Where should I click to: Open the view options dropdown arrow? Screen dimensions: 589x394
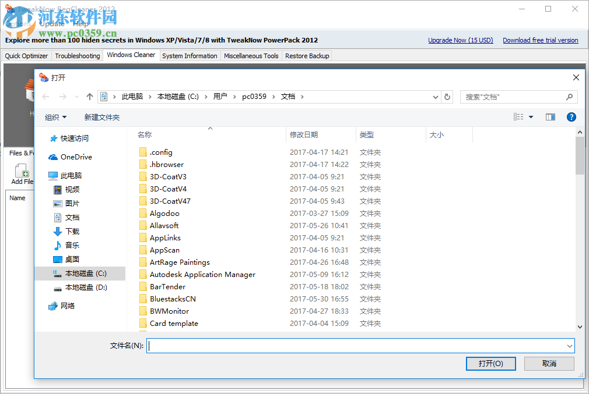(x=531, y=116)
